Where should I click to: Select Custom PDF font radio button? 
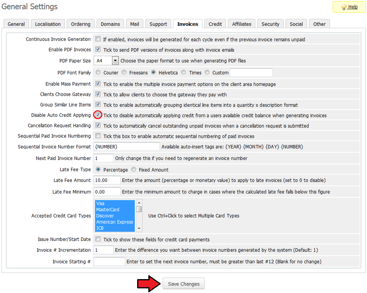click(207, 72)
